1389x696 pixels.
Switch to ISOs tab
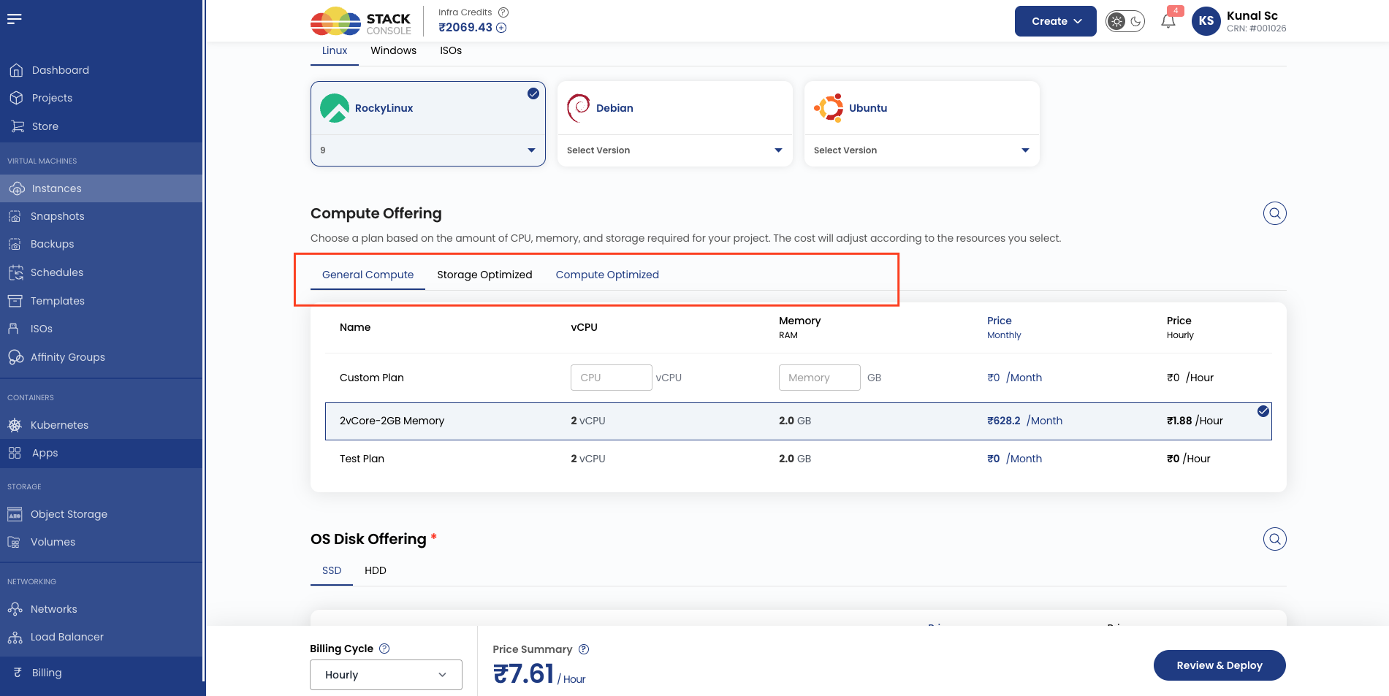pos(451,50)
